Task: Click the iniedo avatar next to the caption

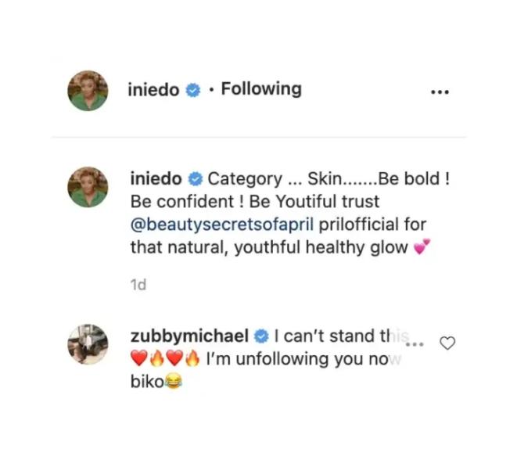Action: coord(88,187)
